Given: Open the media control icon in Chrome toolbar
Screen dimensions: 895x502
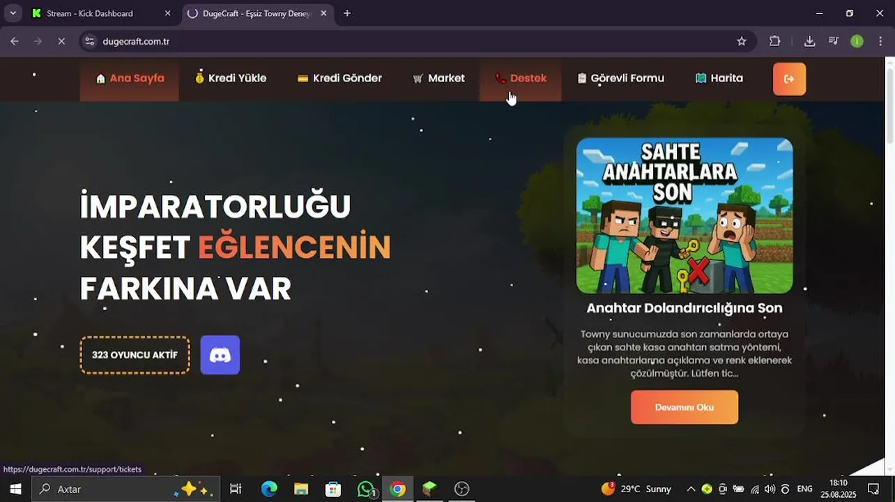Looking at the screenshot, I should [833, 41].
